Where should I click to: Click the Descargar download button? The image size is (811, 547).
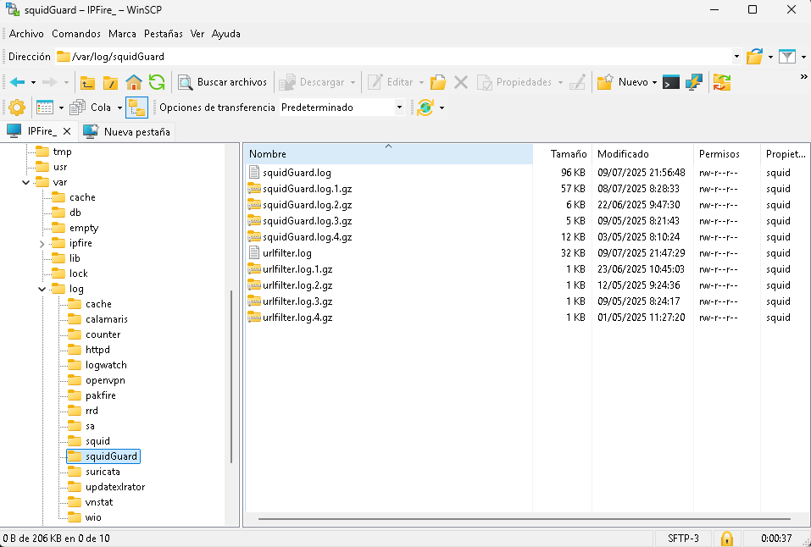click(x=312, y=82)
